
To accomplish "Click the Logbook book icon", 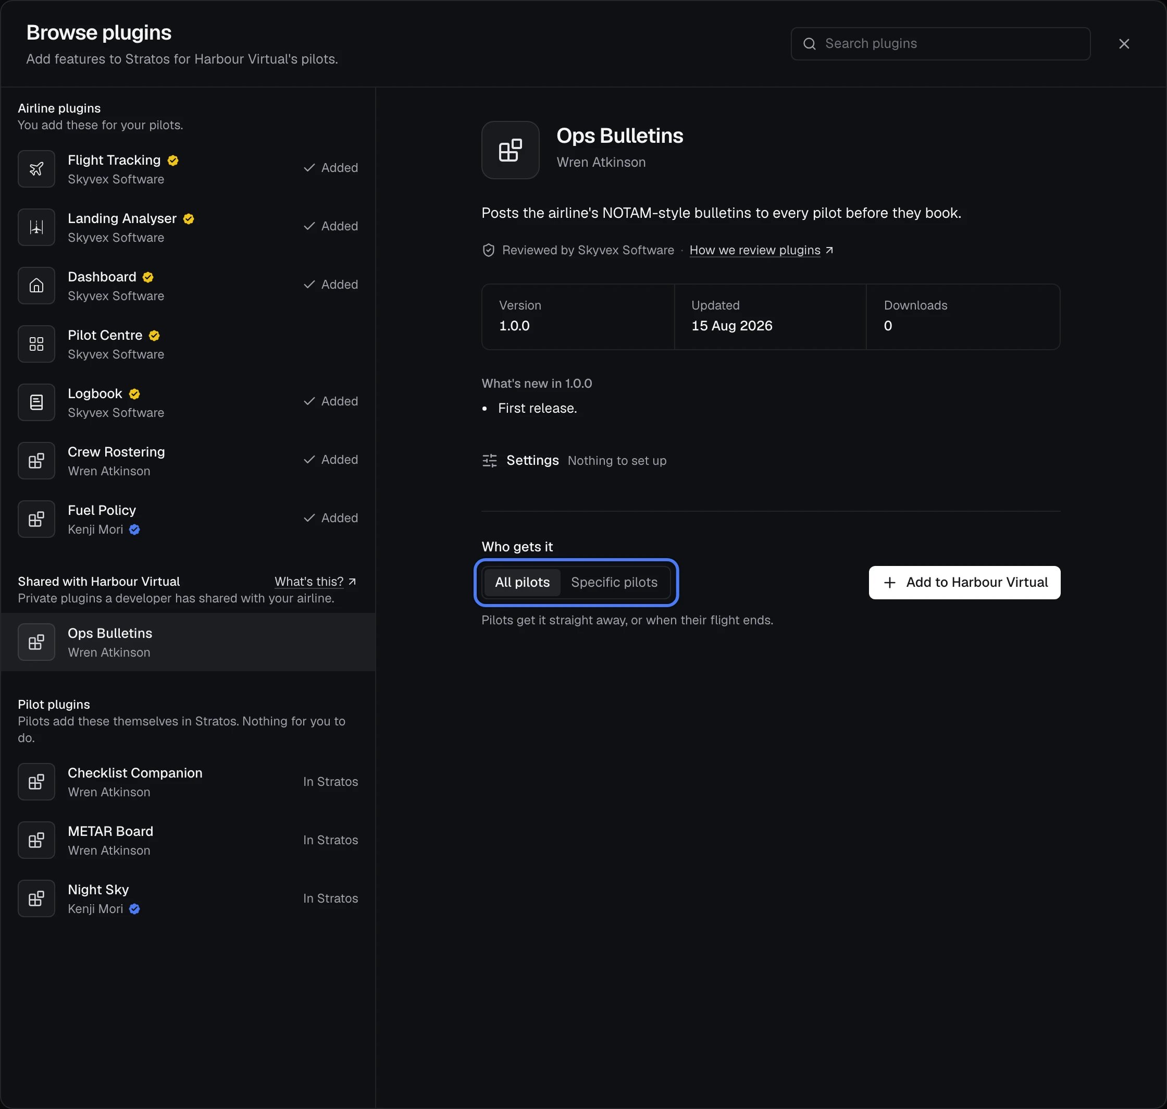I will click(36, 402).
